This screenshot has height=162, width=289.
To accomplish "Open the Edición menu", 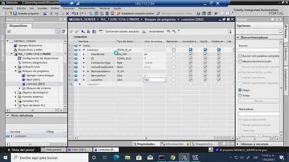I will click(x=21, y=8).
